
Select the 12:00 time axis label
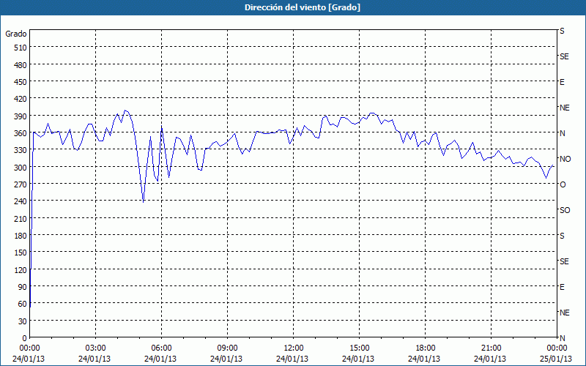[x=294, y=348]
